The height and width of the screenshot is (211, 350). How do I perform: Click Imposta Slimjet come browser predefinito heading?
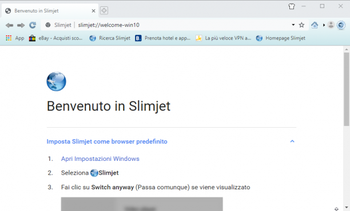pos(107,141)
